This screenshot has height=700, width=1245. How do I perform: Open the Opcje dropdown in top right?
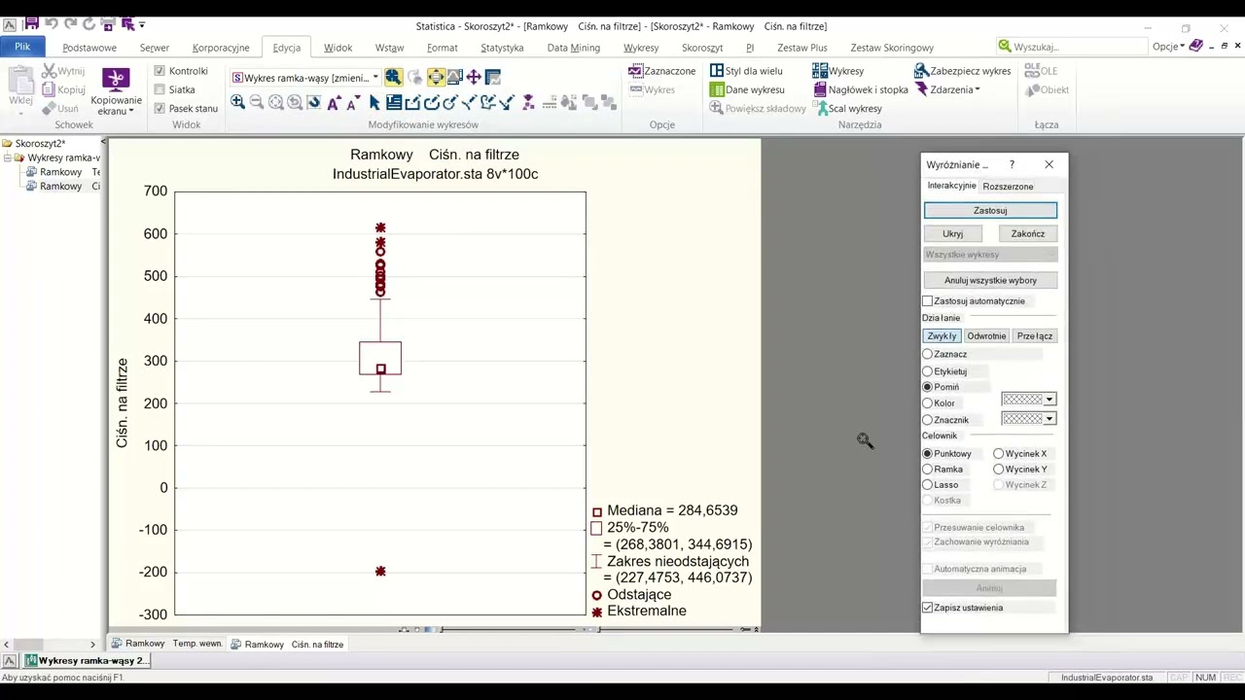(1168, 47)
